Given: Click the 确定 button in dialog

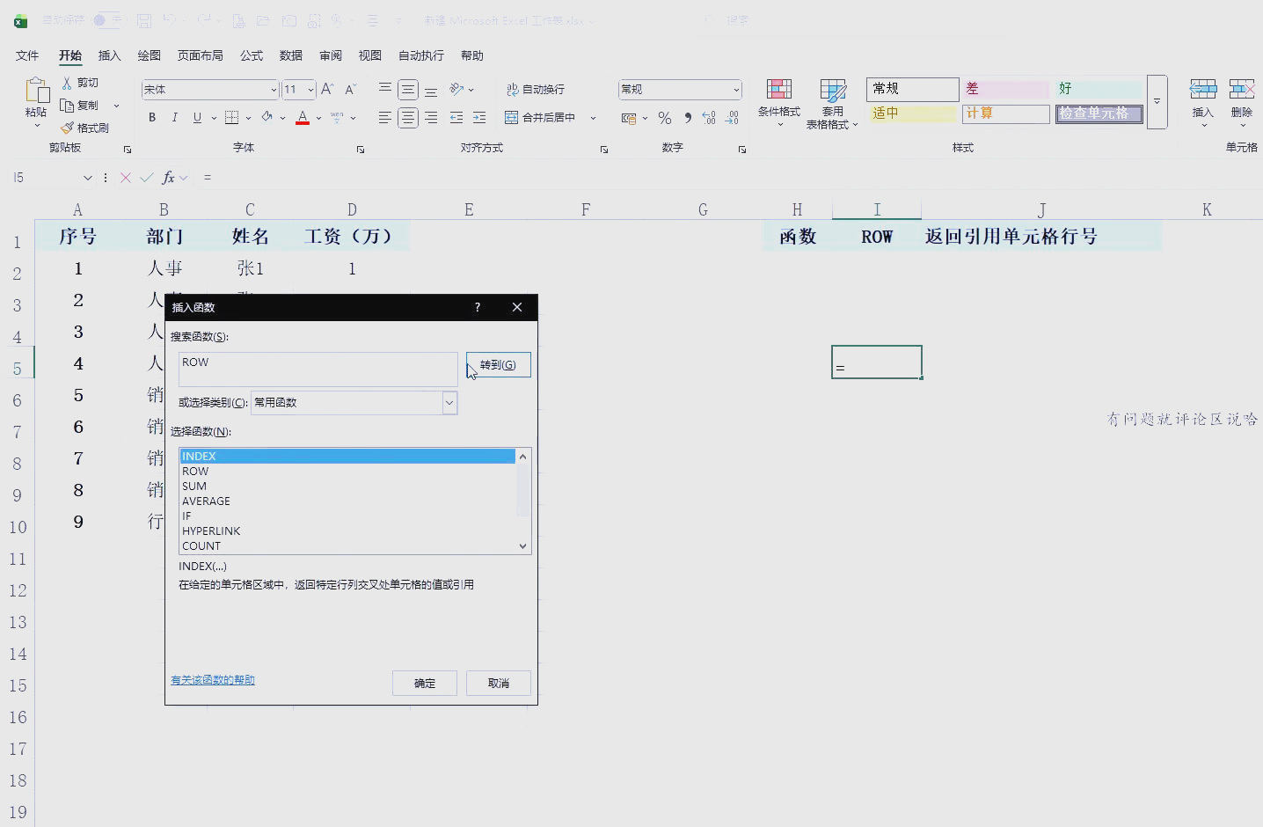Looking at the screenshot, I should point(425,684).
